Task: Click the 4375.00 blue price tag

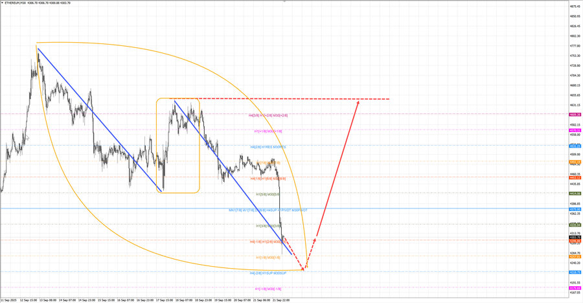Action: click(x=574, y=210)
